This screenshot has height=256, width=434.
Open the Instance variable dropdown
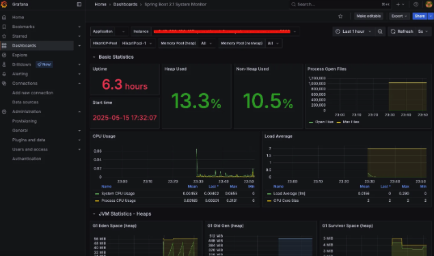225,31
